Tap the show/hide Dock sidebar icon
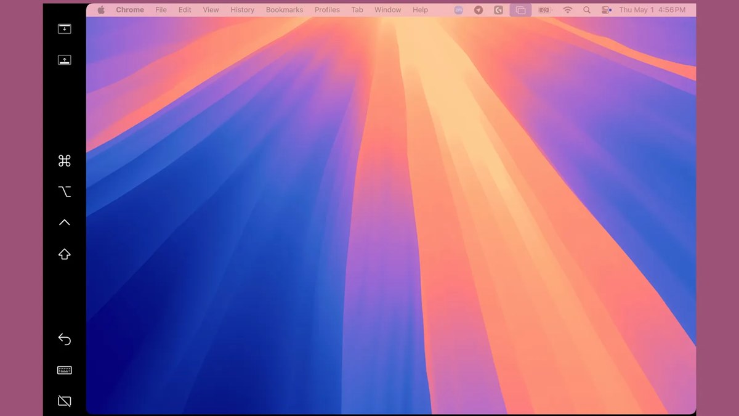The width and height of the screenshot is (739, 416). 64,60
